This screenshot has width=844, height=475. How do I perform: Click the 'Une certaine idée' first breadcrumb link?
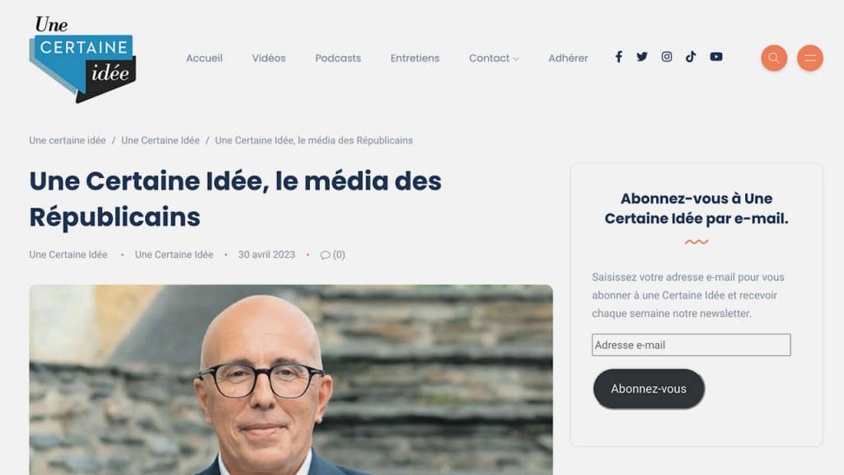click(68, 140)
